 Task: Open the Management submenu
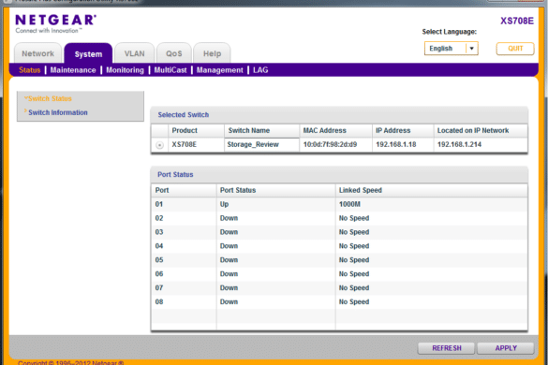220,70
